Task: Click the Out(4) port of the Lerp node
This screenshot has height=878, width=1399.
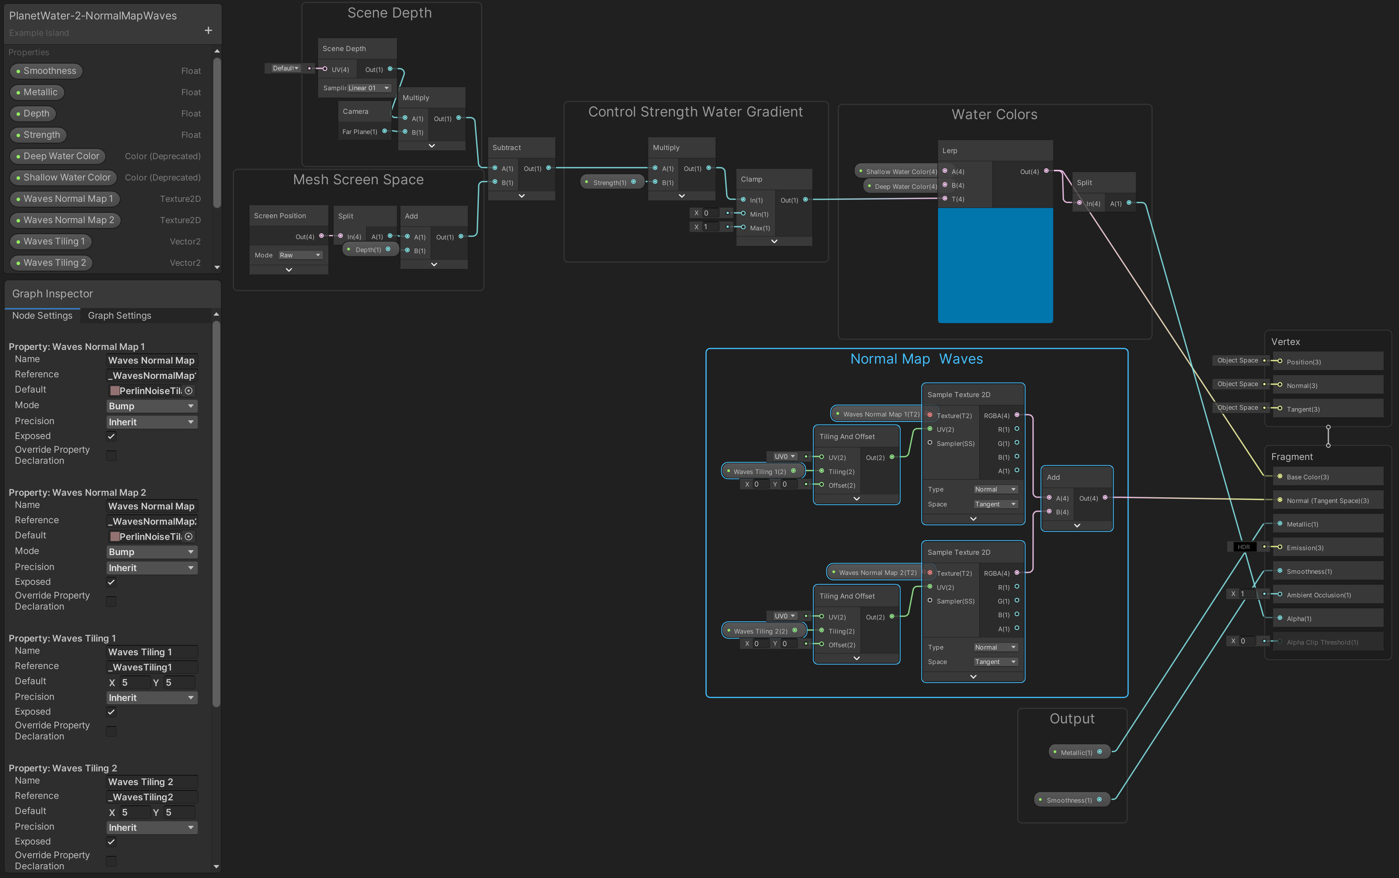Action: tap(1046, 171)
